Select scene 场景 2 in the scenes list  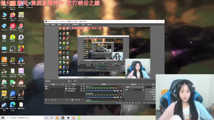[x=54, y=89]
